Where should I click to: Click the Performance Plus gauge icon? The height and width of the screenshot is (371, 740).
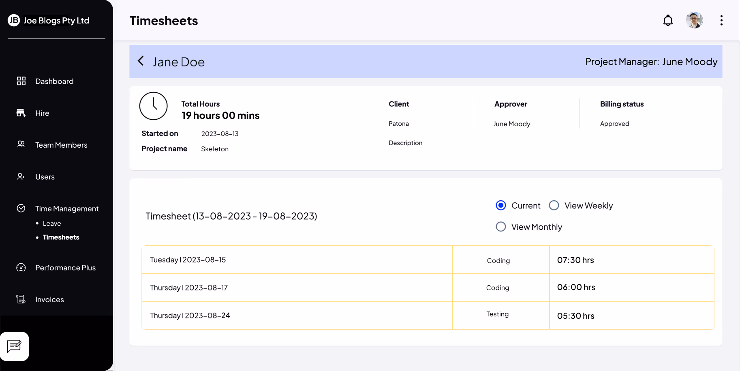(21, 267)
